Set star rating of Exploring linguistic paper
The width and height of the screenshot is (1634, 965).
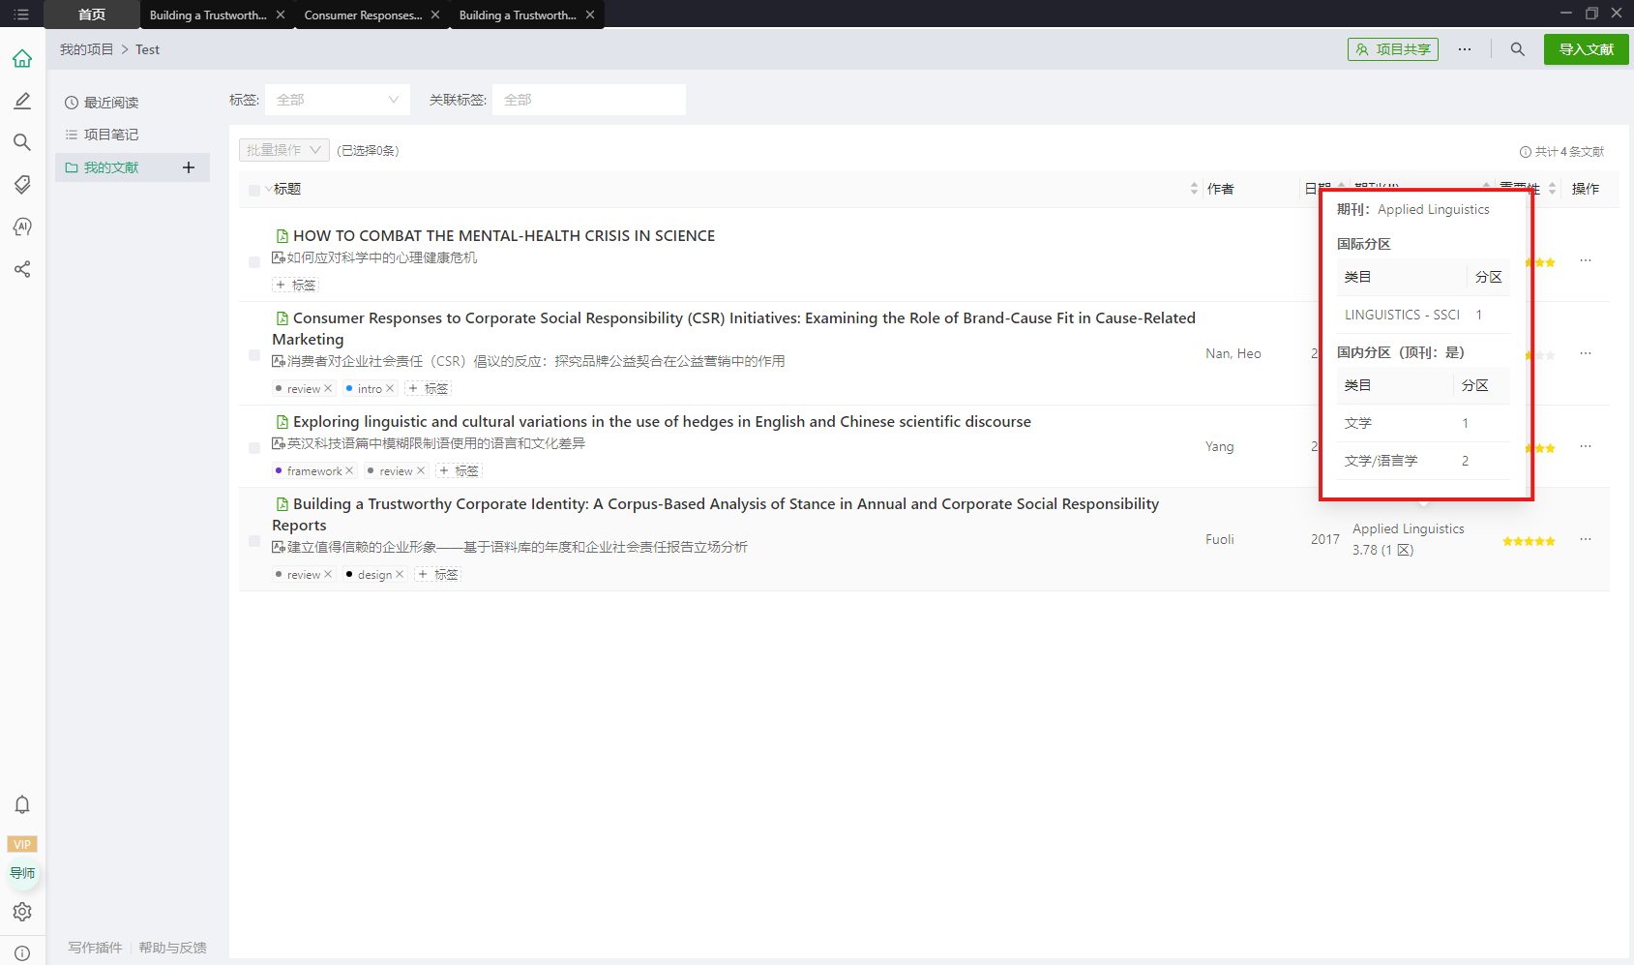[1539, 448]
